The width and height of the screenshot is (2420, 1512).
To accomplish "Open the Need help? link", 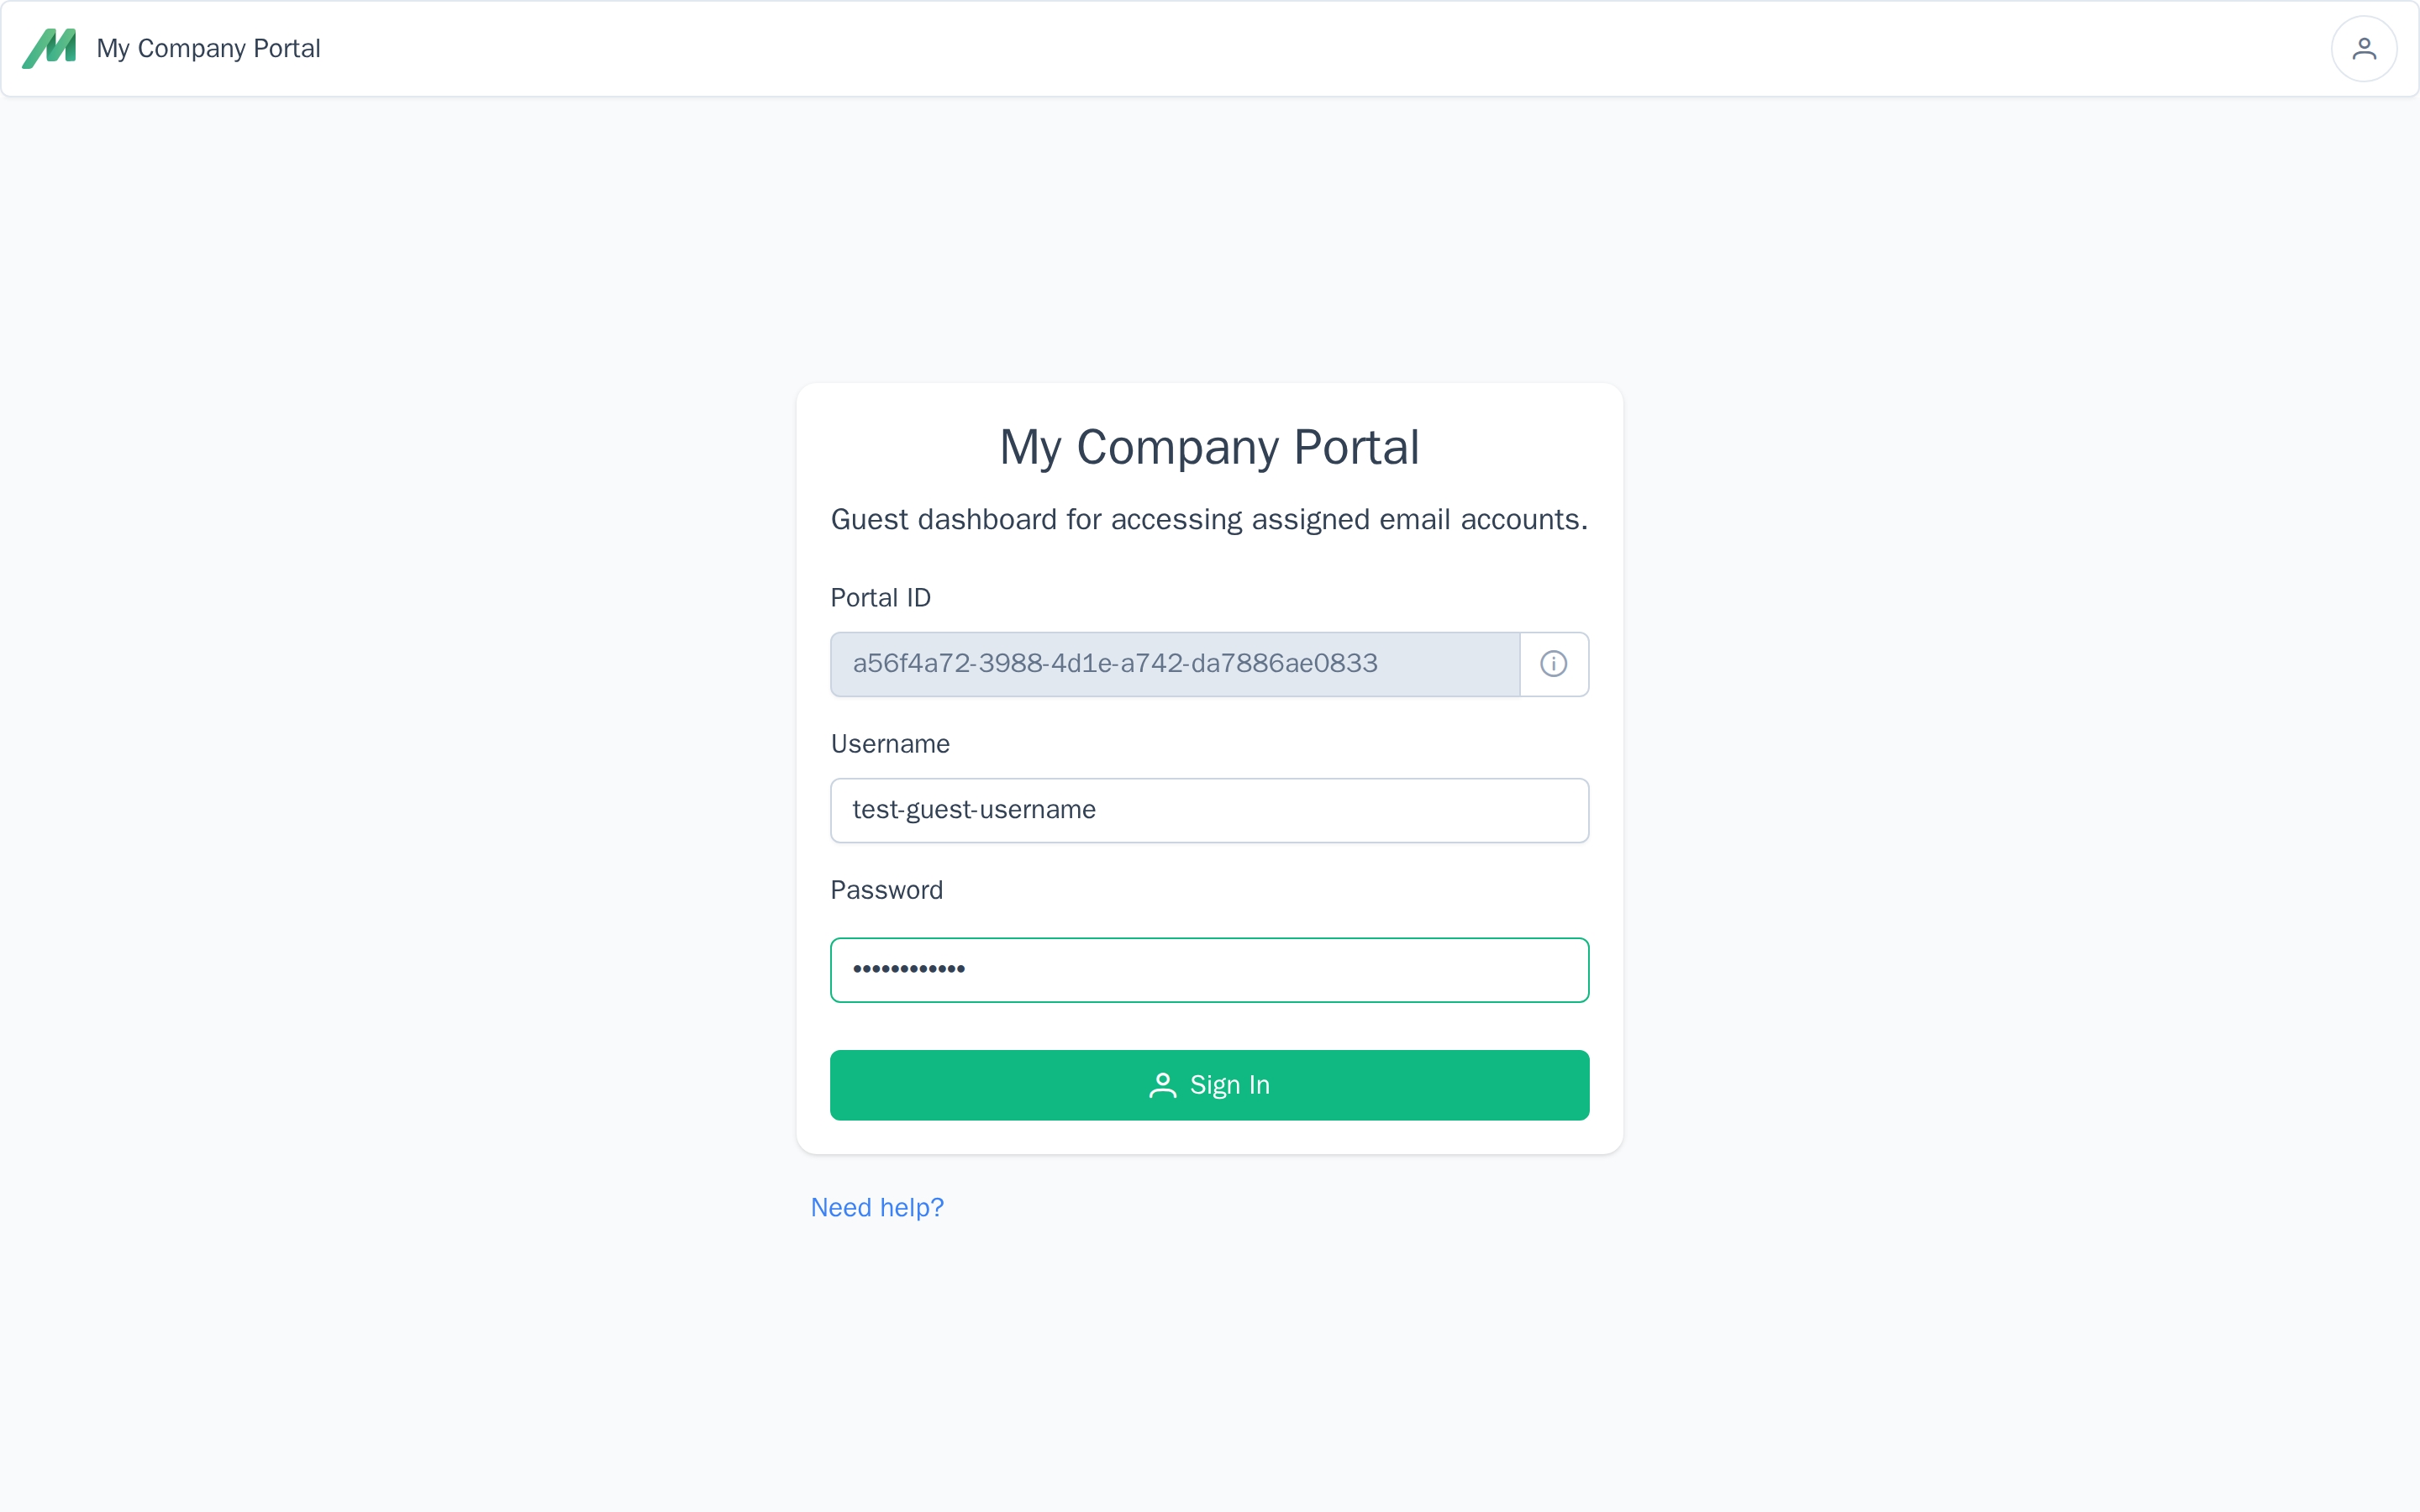I will point(877,1207).
